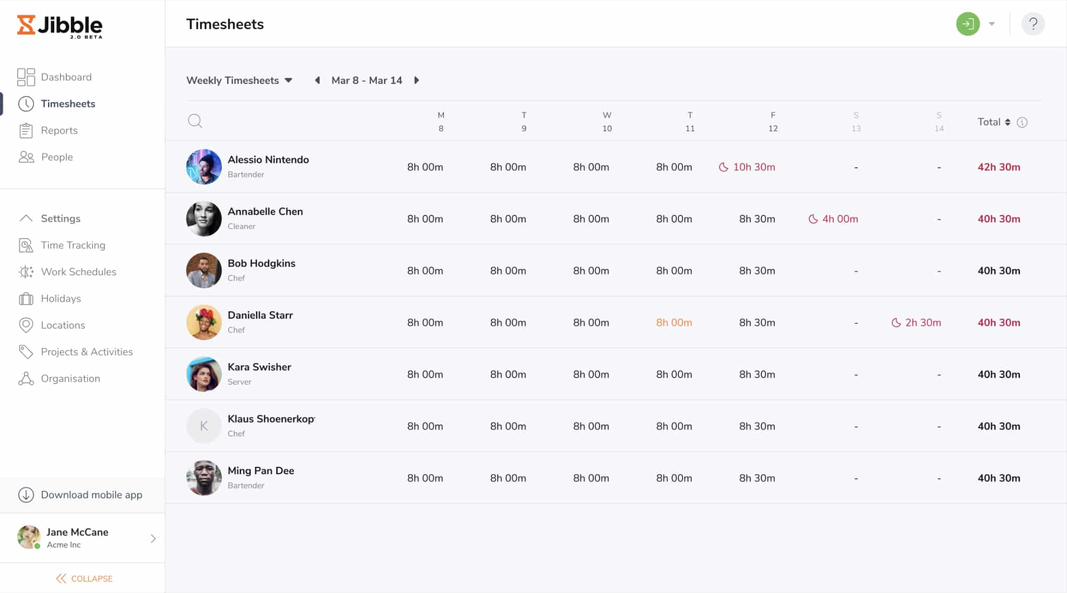
Task: Click the help question mark icon
Action: point(1033,24)
